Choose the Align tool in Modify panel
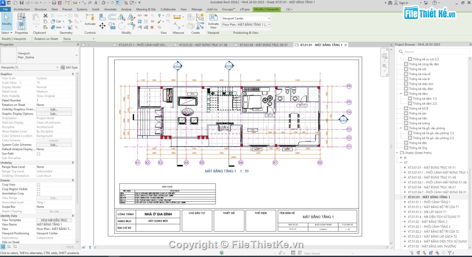472x257 pixels. 102,17
